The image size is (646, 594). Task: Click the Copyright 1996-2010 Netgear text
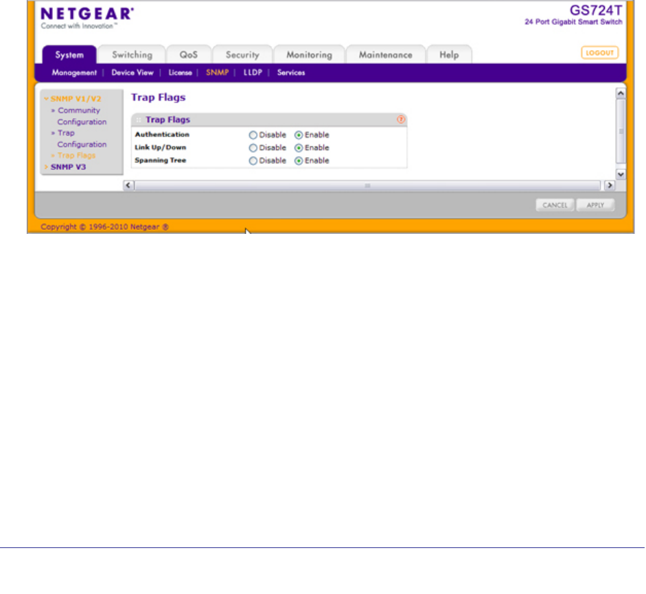click(104, 227)
